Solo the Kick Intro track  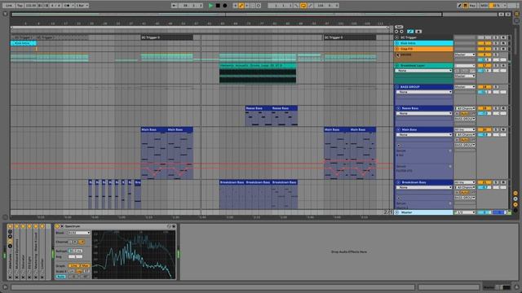[x=496, y=43]
